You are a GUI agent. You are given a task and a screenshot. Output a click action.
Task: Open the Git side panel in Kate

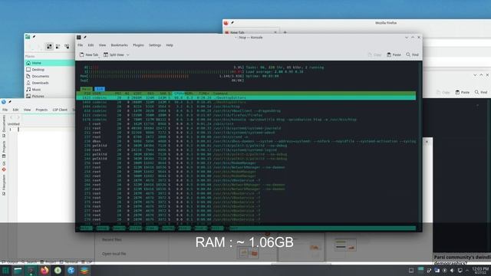pos(4,166)
